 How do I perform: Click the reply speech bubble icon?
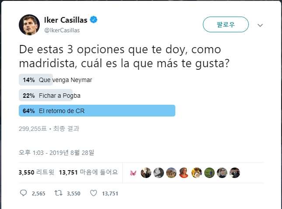(23, 193)
